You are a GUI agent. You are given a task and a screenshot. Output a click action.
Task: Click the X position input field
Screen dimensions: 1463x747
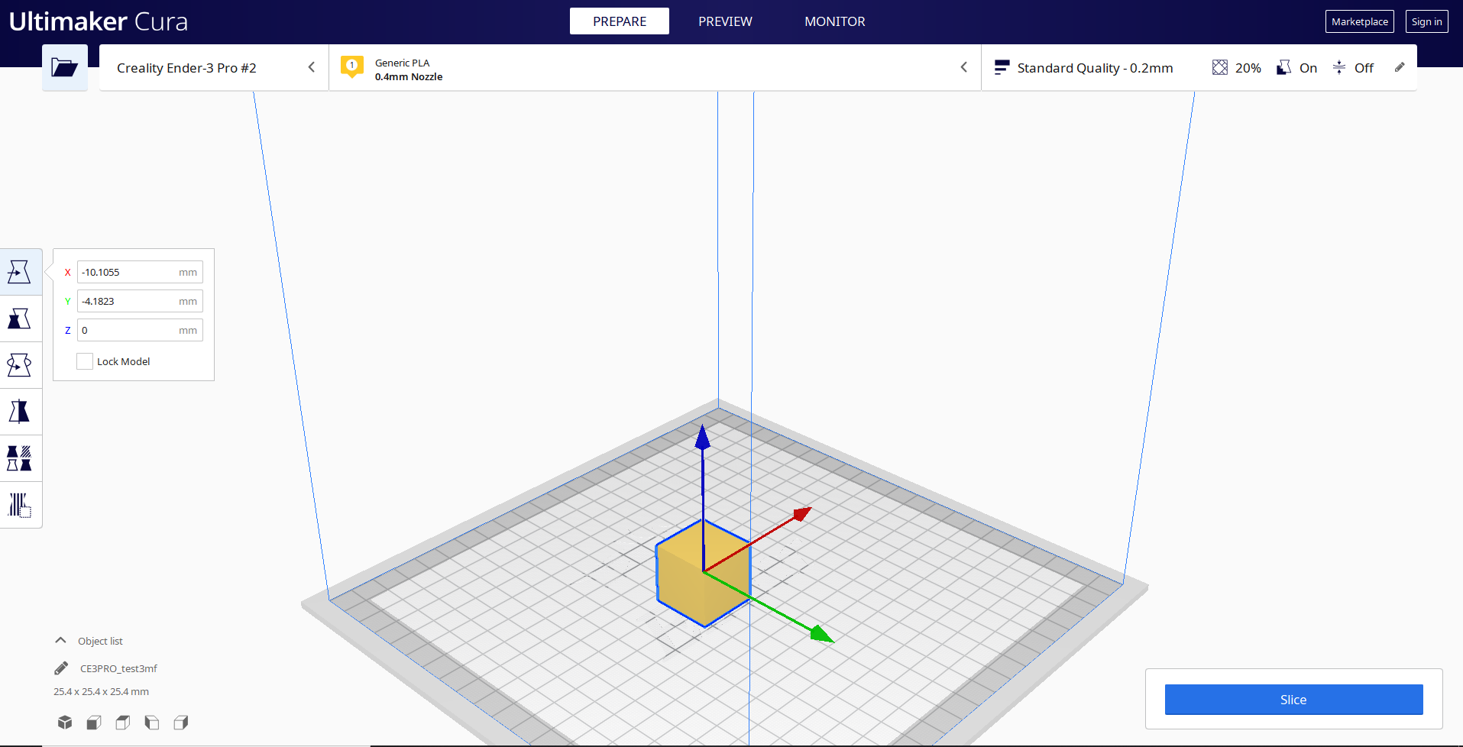click(140, 272)
